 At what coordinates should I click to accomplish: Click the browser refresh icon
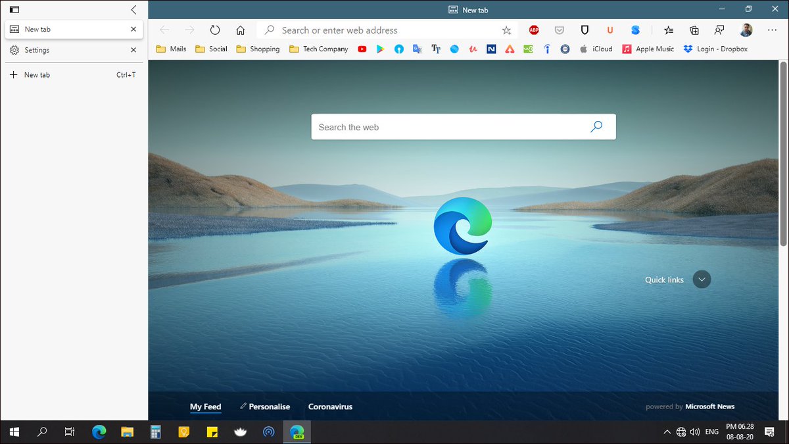point(215,30)
